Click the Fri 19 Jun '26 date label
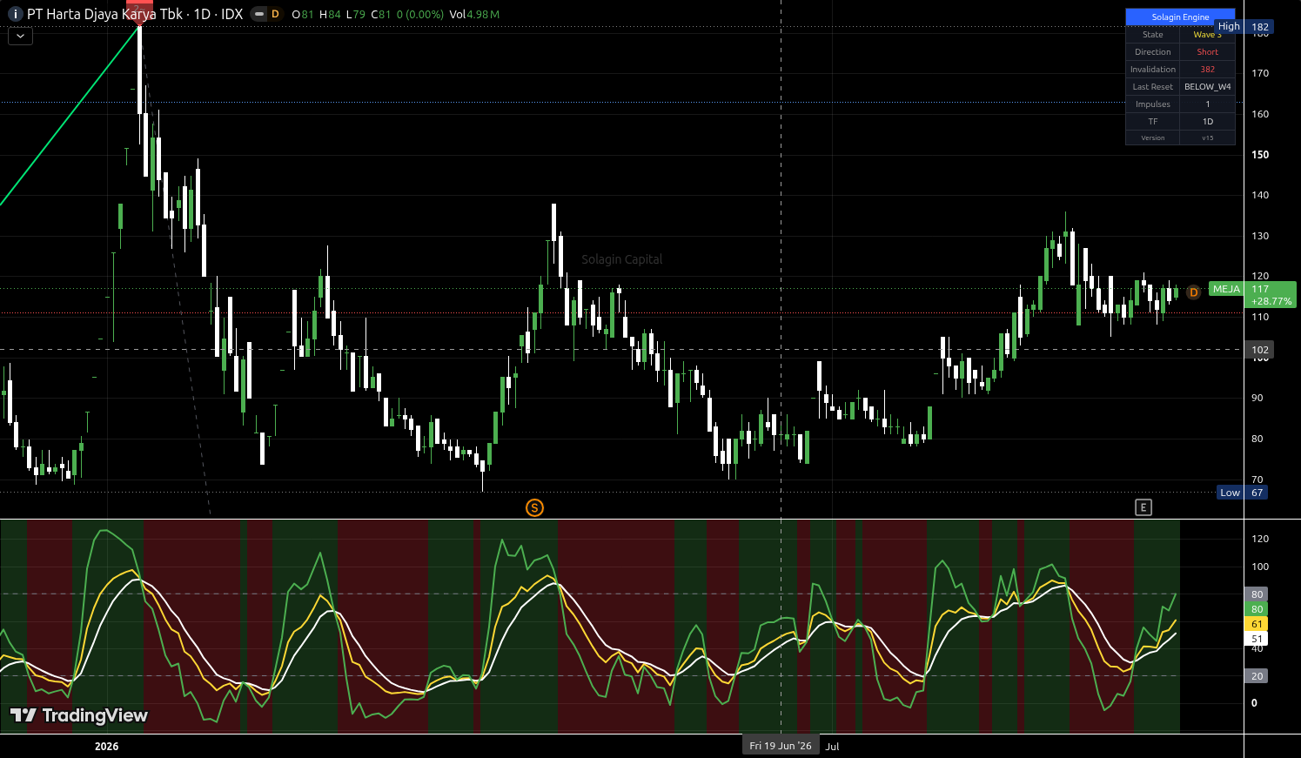This screenshot has height=758, width=1301. point(781,746)
